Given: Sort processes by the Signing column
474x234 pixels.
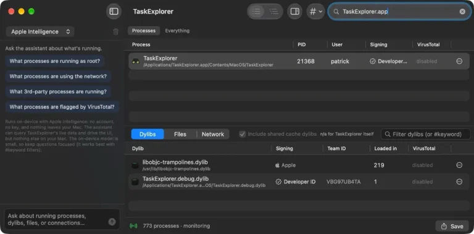Looking at the screenshot, I should pos(378,44).
